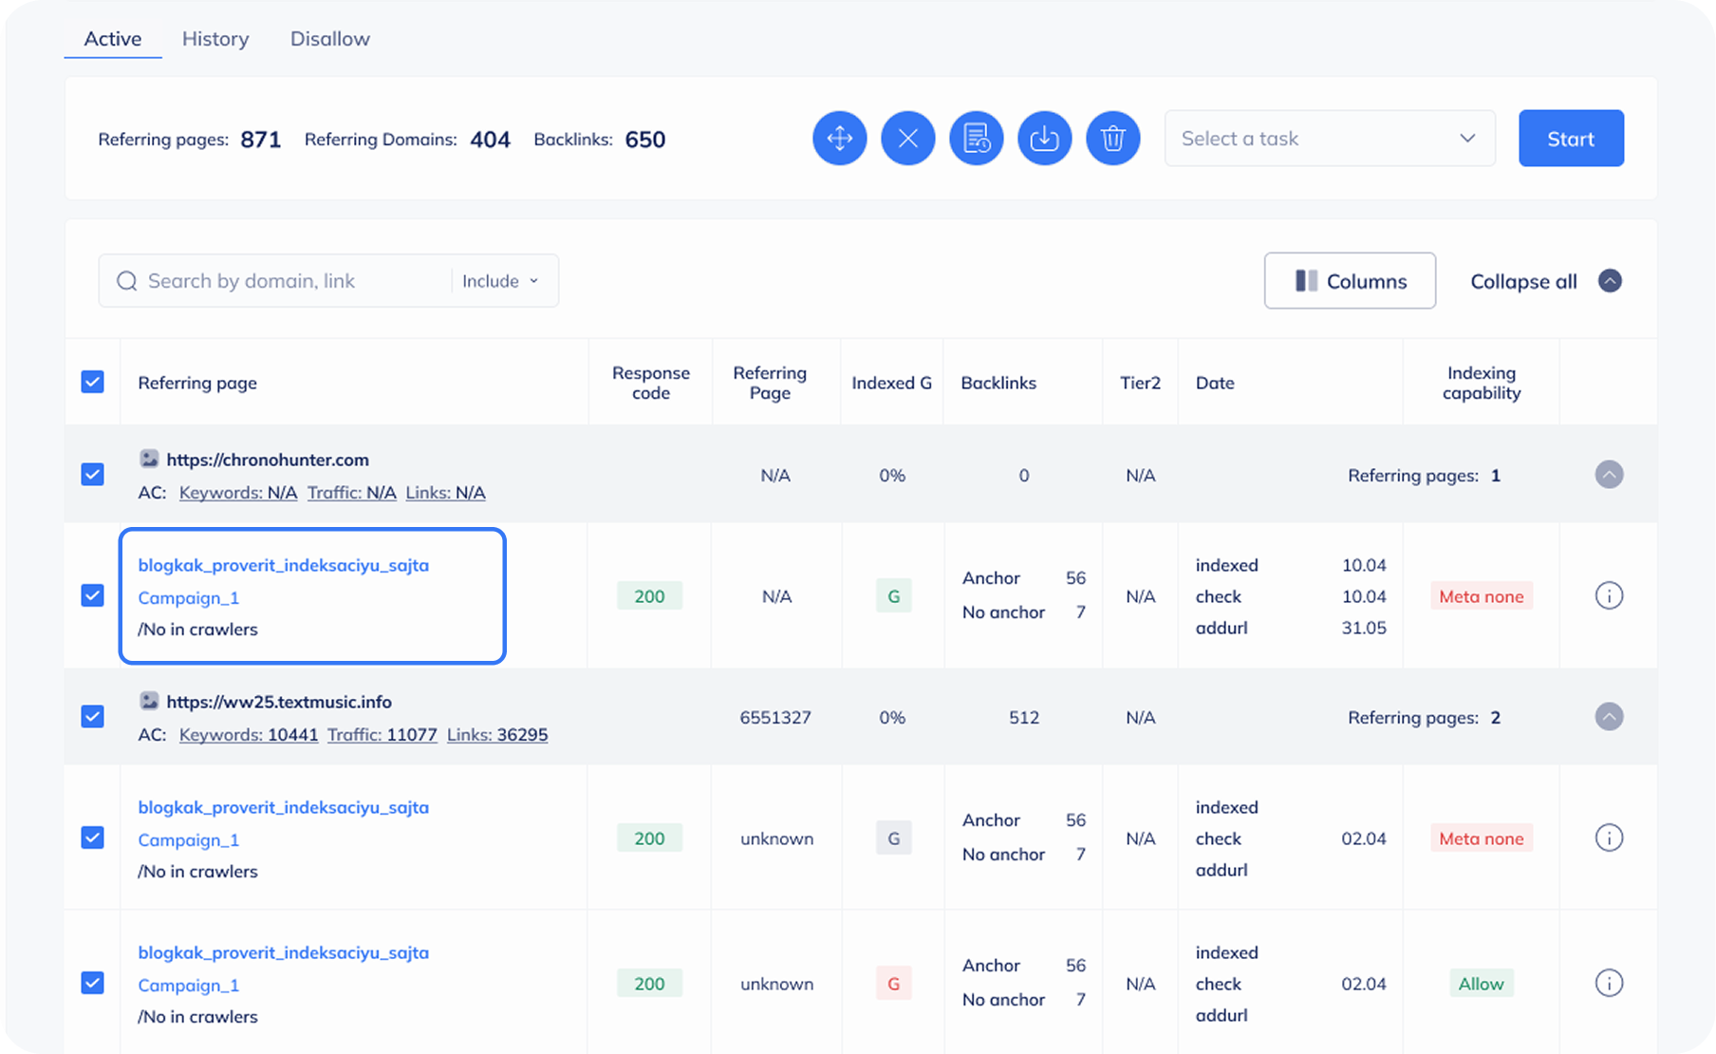Toggle the select-all header checkbox

(92, 382)
